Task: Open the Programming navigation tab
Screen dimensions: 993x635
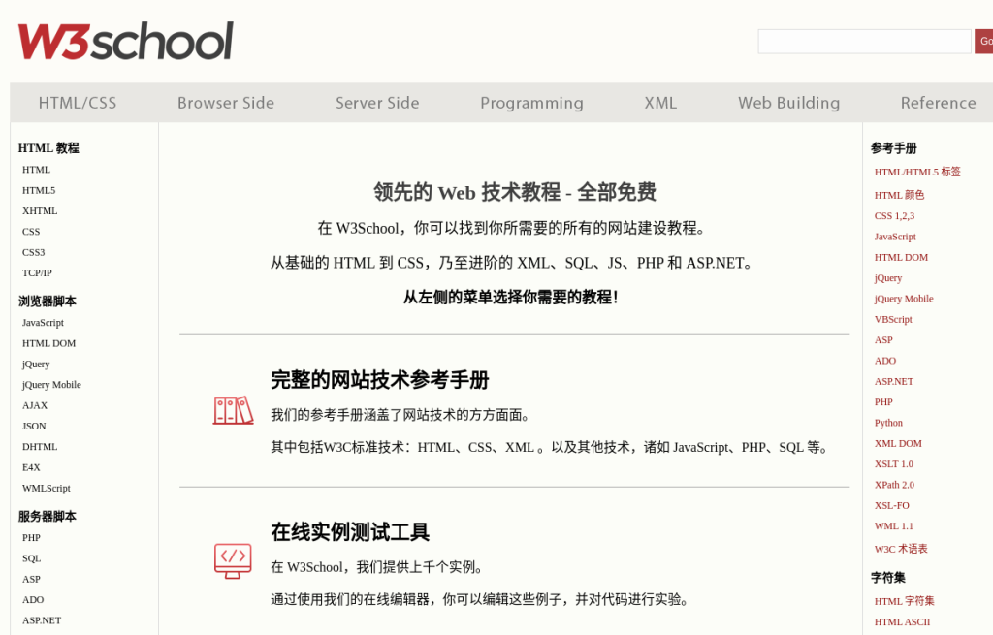Action: tap(531, 103)
